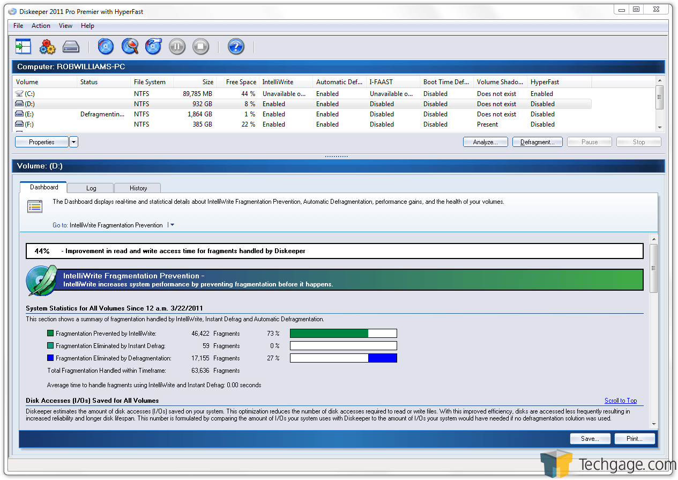Screen dimensions: 678x480
Task: Click the blue swatch beside Eliminated by Defragmentation
Action: point(50,358)
